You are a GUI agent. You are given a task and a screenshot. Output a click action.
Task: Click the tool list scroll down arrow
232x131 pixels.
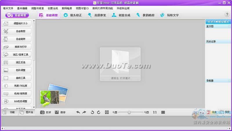[x=34, y=107]
